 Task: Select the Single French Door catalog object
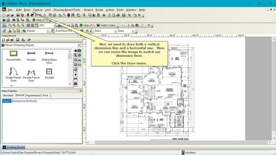13,74
